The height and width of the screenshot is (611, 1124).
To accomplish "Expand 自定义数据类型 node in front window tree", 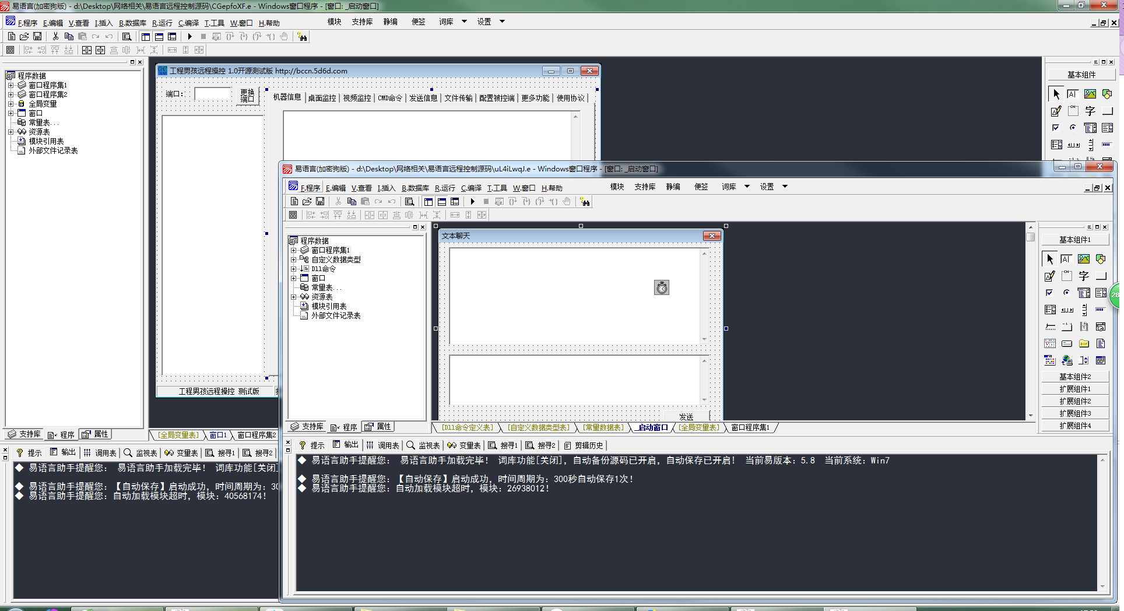I will point(293,259).
